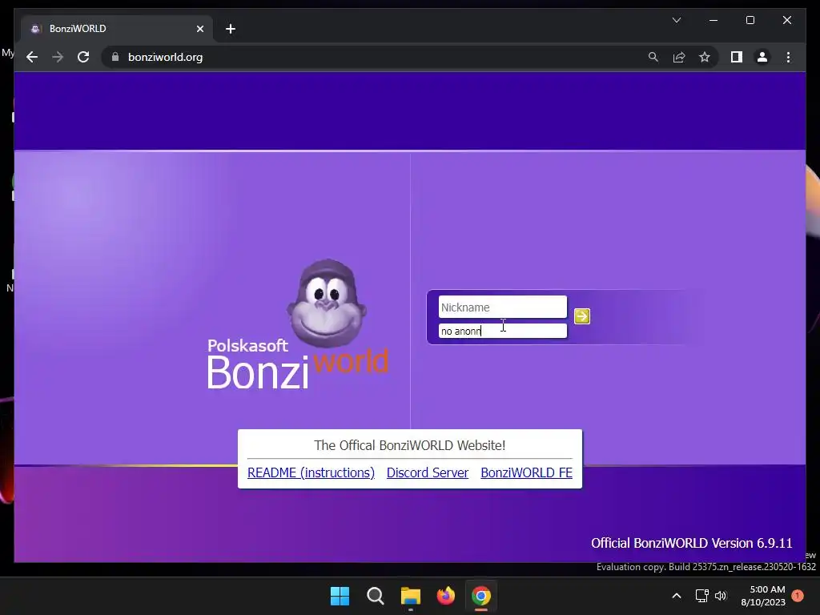Image resolution: width=820 pixels, height=615 pixels.
Task: View site info via the padlock icon
Action: point(115,57)
